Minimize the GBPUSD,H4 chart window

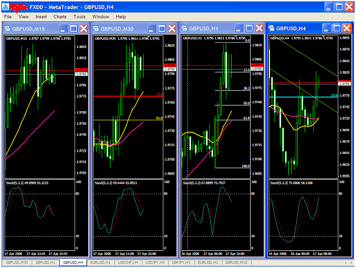tap(326, 29)
